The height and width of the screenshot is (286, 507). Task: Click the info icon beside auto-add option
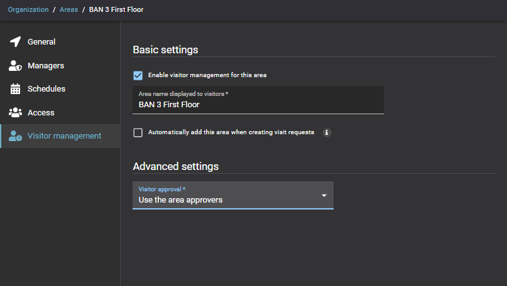(x=327, y=132)
